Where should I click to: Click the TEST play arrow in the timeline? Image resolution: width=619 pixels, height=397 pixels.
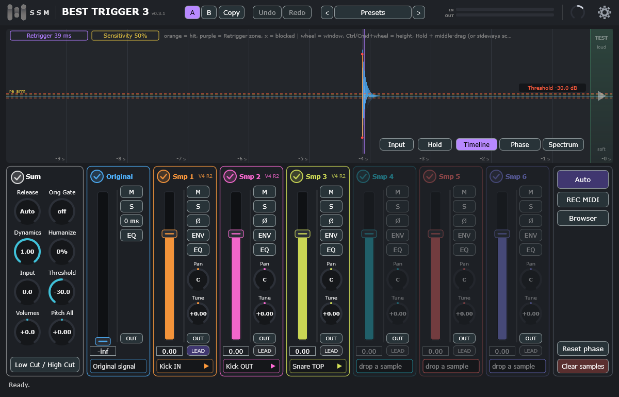601,96
